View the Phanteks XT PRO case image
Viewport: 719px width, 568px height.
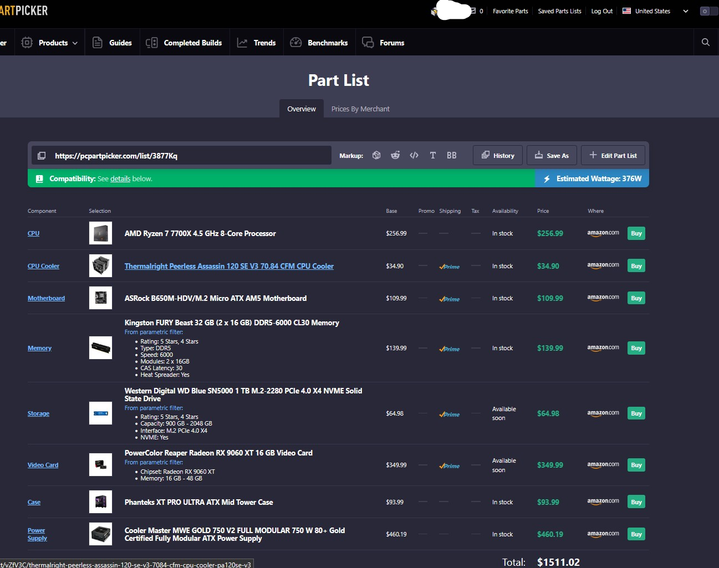[100, 502]
